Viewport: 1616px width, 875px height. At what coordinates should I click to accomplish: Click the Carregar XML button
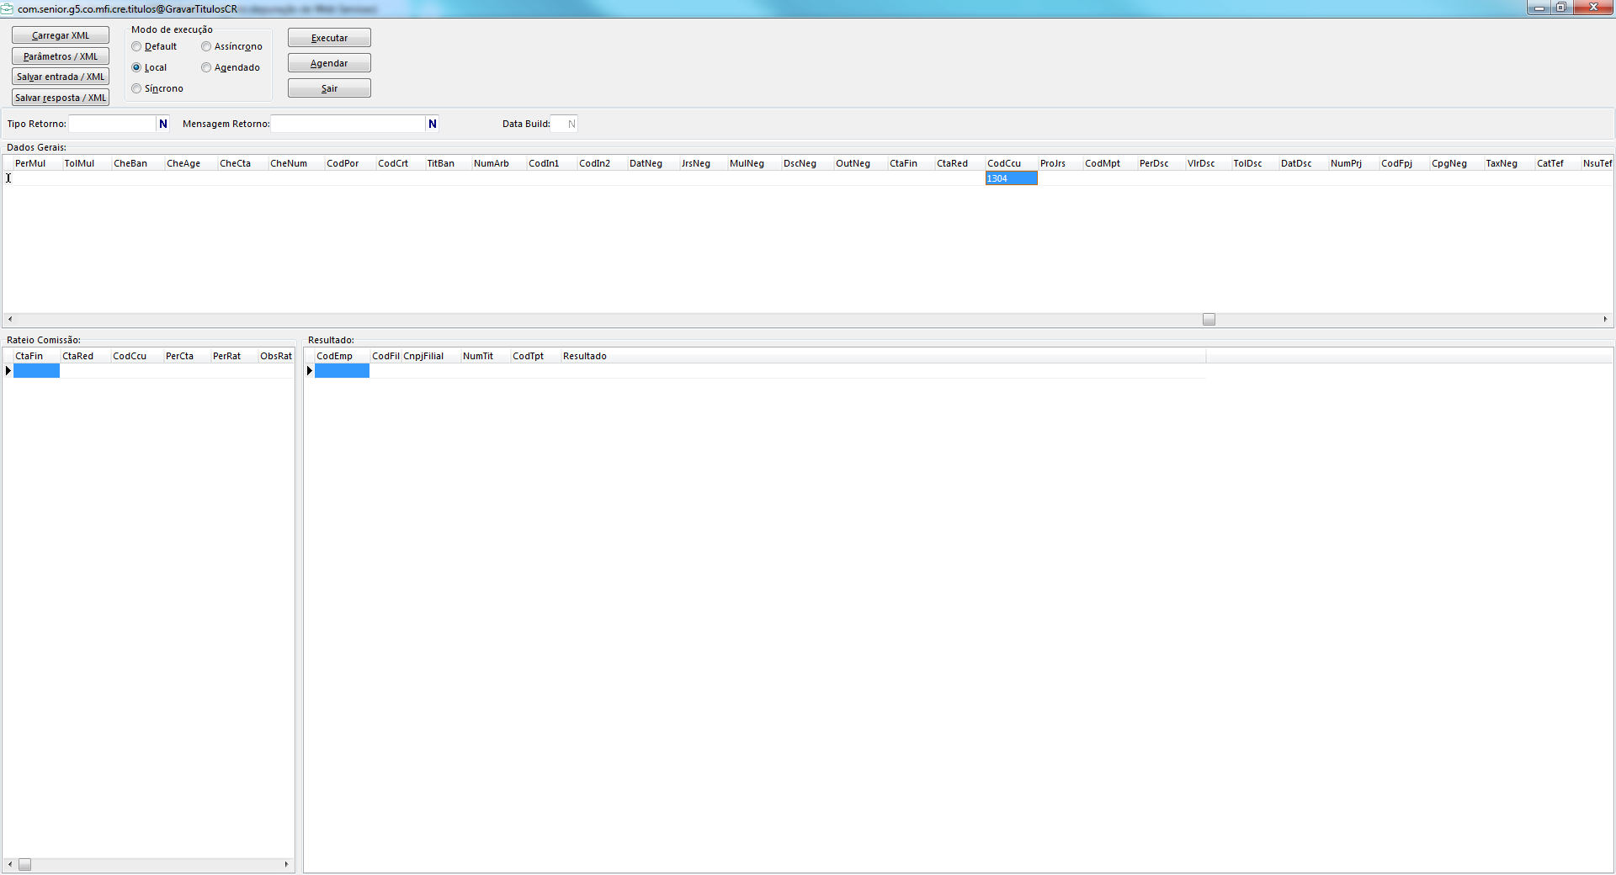pos(61,35)
